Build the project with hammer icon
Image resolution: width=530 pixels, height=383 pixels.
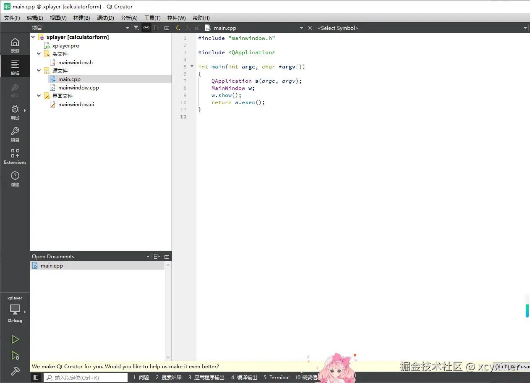(x=15, y=372)
